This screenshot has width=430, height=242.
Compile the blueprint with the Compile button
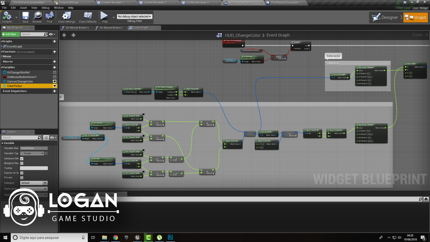(7, 17)
